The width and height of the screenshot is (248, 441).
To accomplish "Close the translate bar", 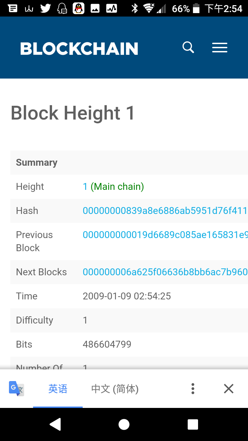I will coord(229,389).
